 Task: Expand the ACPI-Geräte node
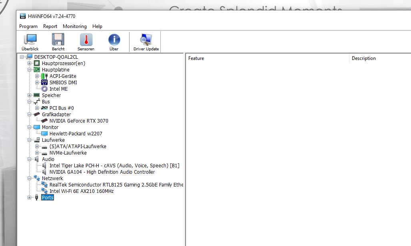(x=37, y=76)
